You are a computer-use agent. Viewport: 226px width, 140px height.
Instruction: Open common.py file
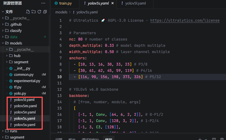24,75
